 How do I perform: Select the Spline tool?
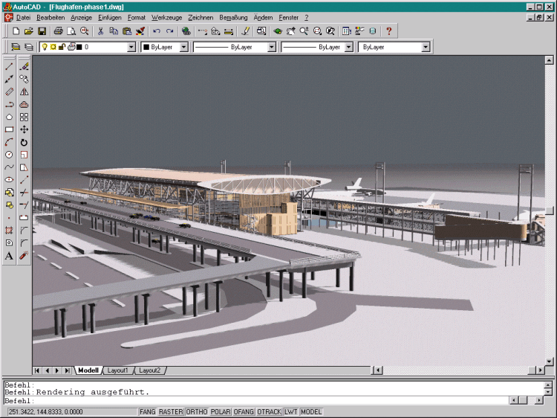[x=9, y=167]
